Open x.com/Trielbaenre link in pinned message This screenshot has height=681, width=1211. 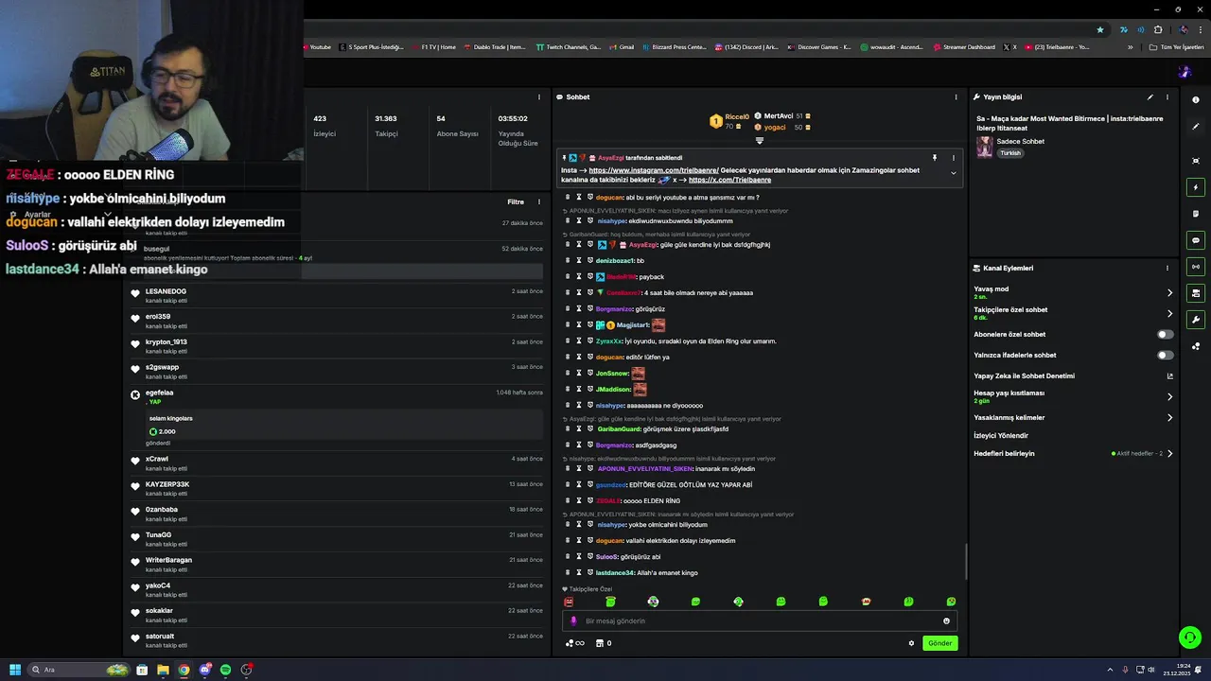coord(729,180)
